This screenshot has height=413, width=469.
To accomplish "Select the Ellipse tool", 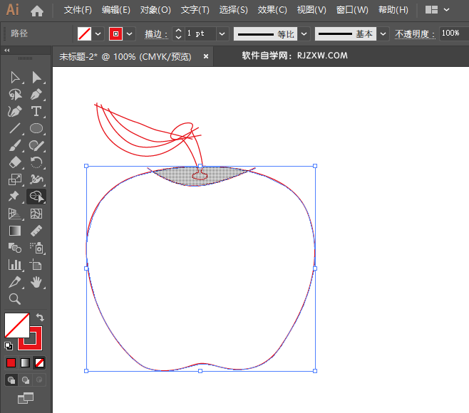I will click(x=36, y=128).
